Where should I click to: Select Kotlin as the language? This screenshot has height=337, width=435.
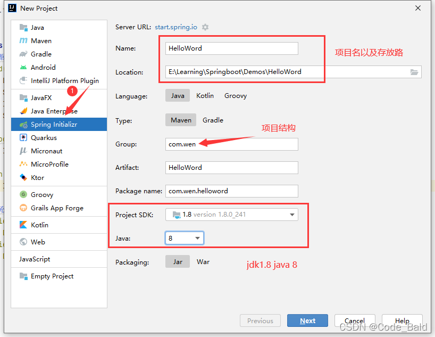(x=205, y=96)
